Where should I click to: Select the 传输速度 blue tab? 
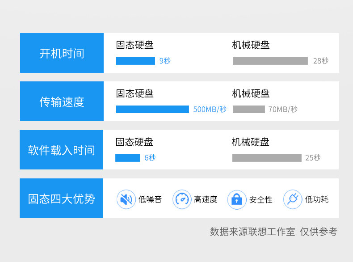(x=62, y=101)
